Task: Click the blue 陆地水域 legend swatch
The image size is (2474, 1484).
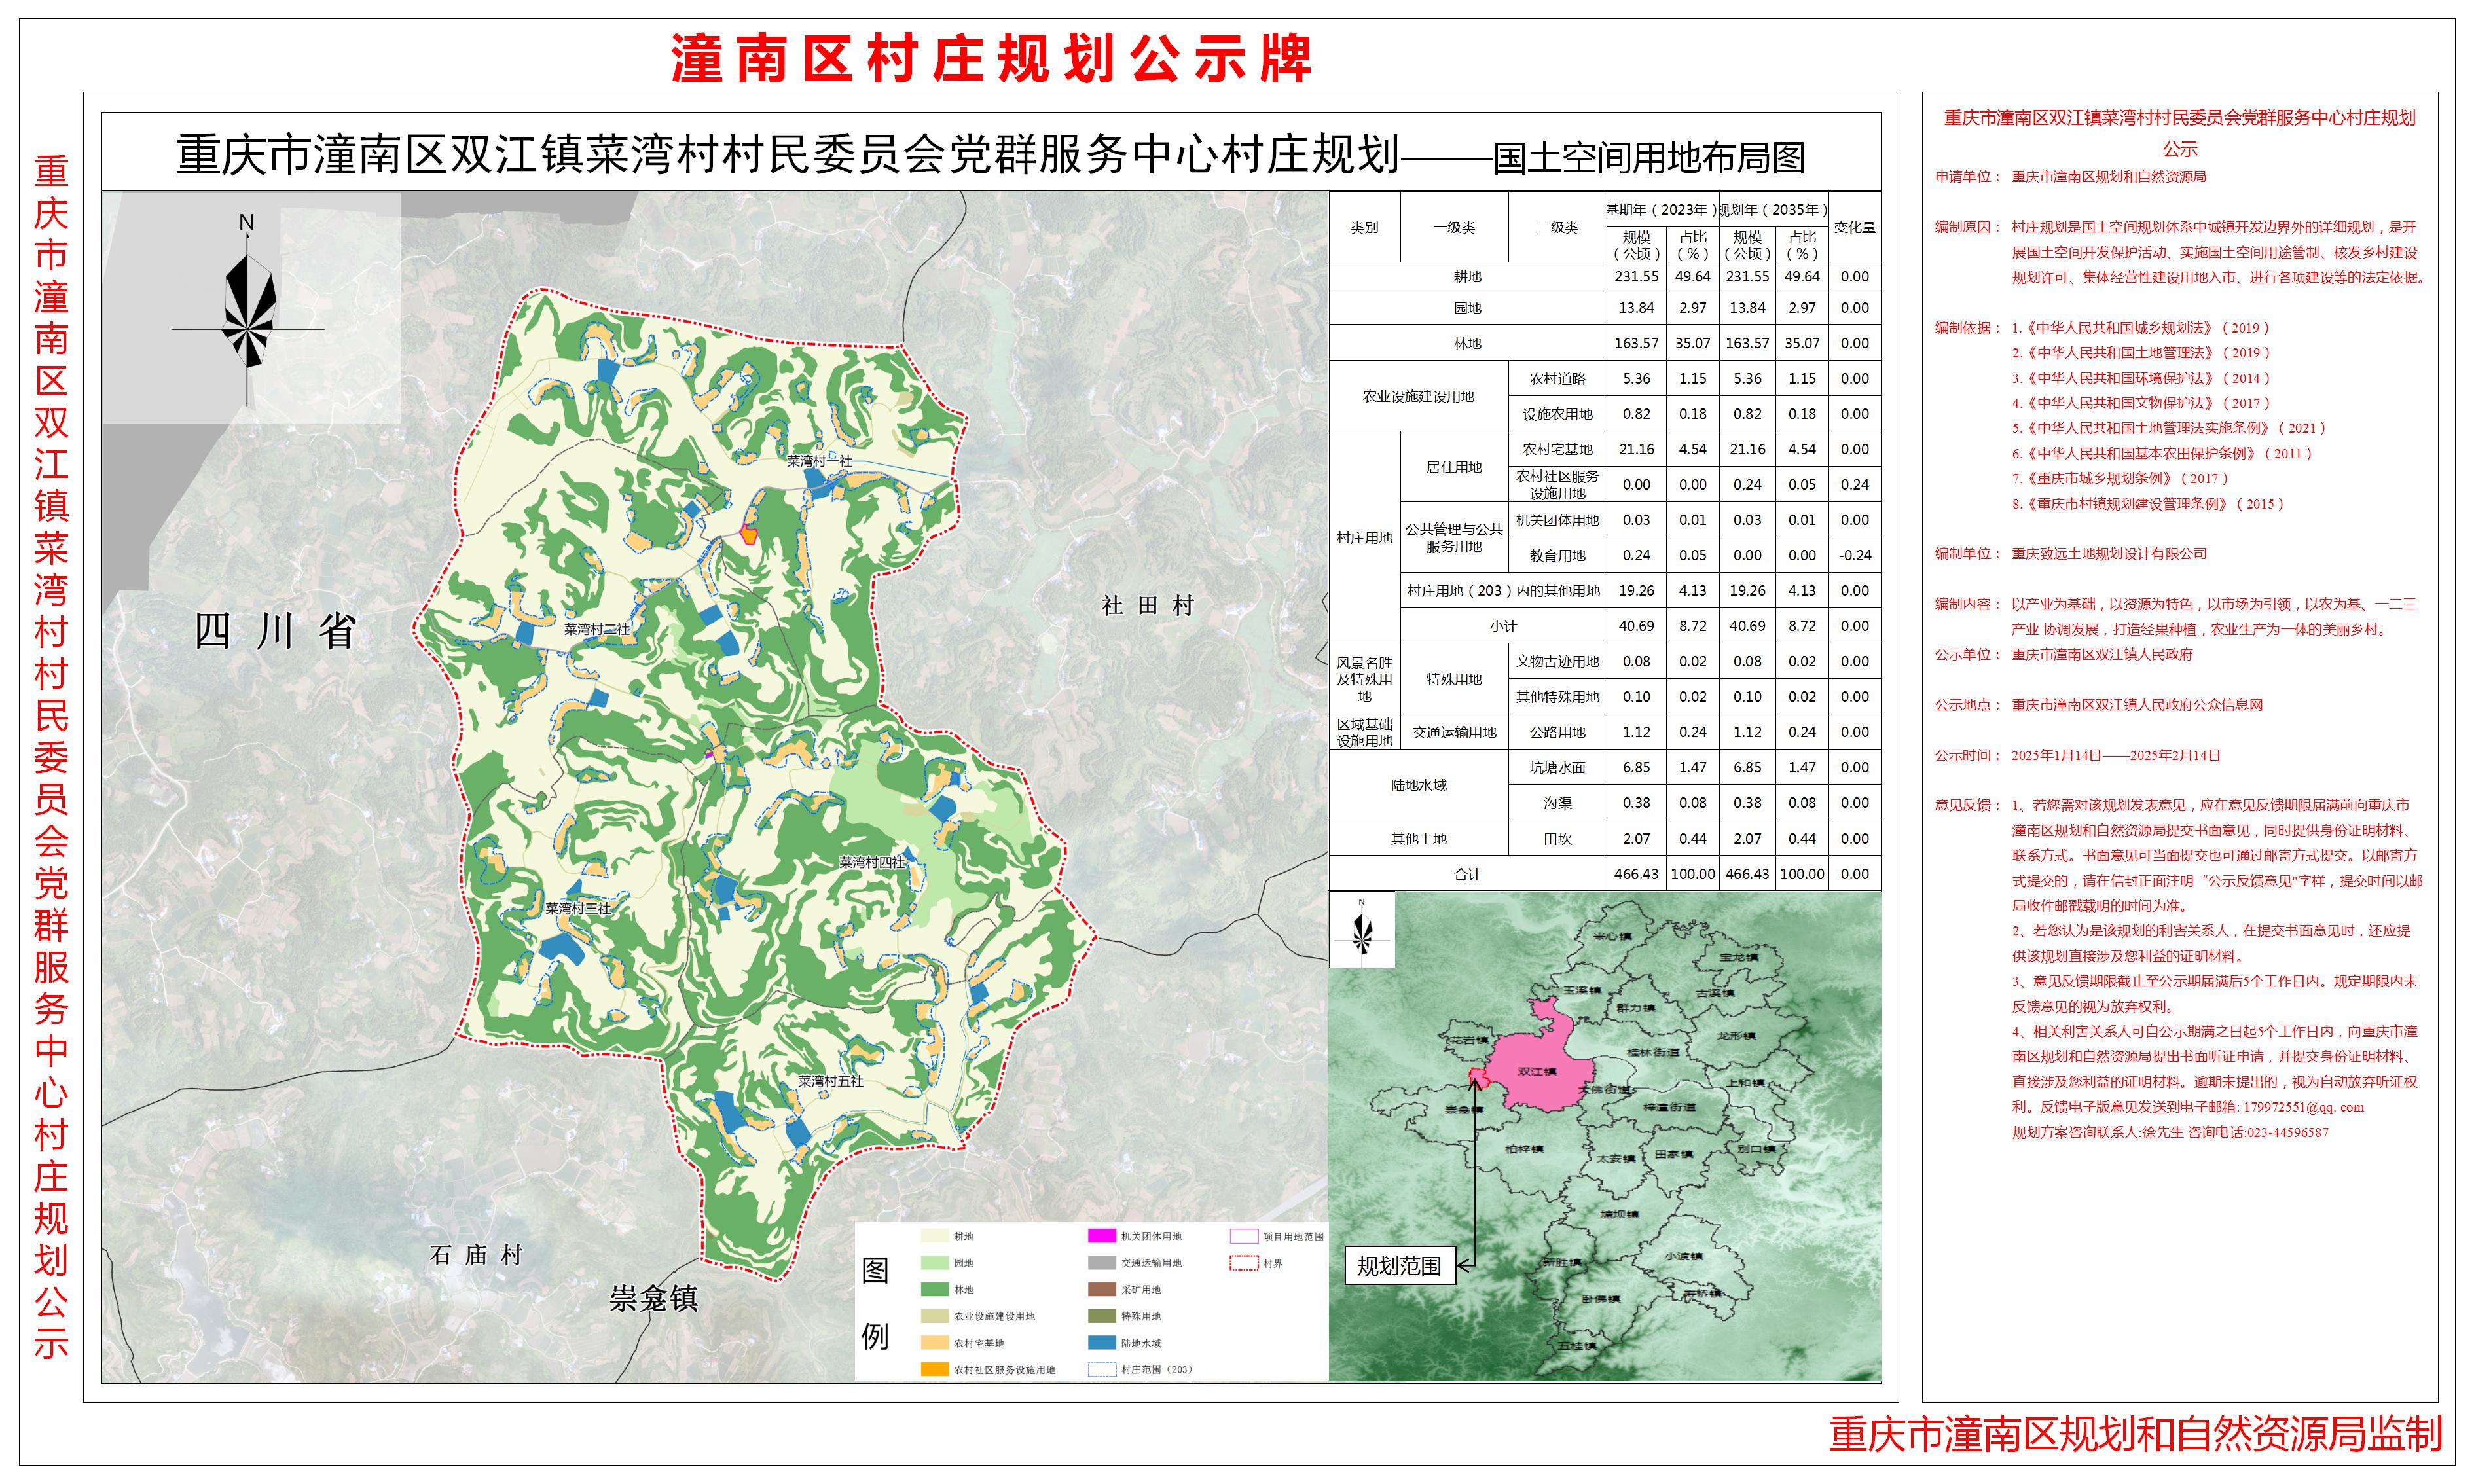Action: click(x=1101, y=1343)
